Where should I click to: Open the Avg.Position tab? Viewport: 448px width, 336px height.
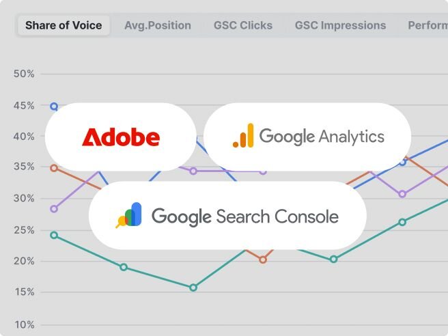point(158,25)
